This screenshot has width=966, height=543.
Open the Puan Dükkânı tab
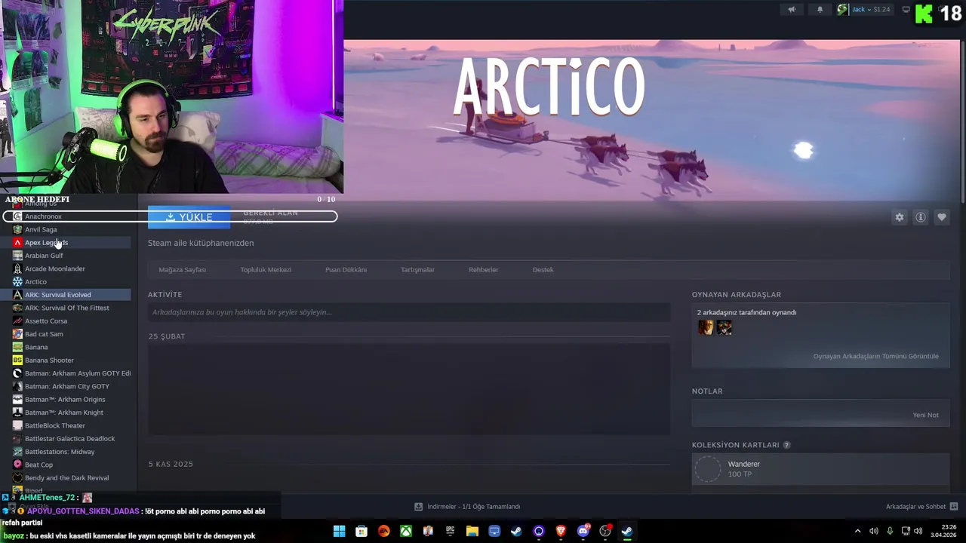[x=346, y=269]
